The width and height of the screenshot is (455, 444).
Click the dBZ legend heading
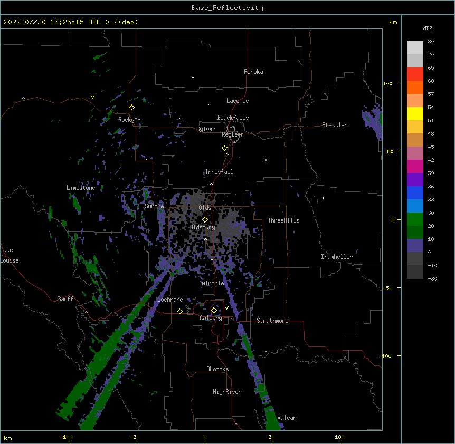pos(428,28)
